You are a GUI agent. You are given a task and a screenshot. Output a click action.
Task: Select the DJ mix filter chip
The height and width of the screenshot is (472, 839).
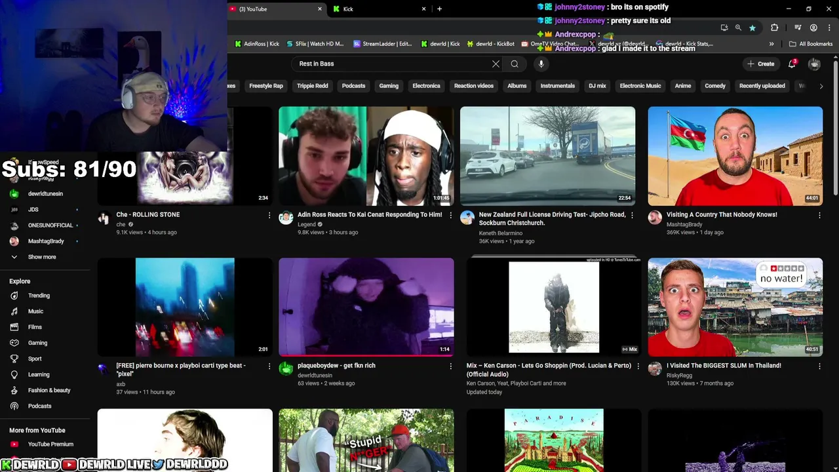597,86
